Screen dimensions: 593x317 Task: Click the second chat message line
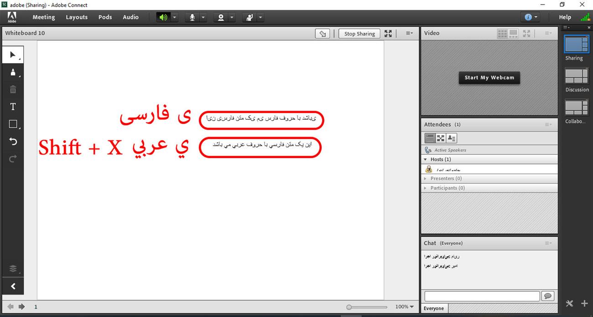point(441,265)
